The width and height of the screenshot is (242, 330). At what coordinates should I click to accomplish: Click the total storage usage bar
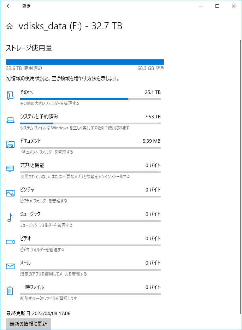85,62
